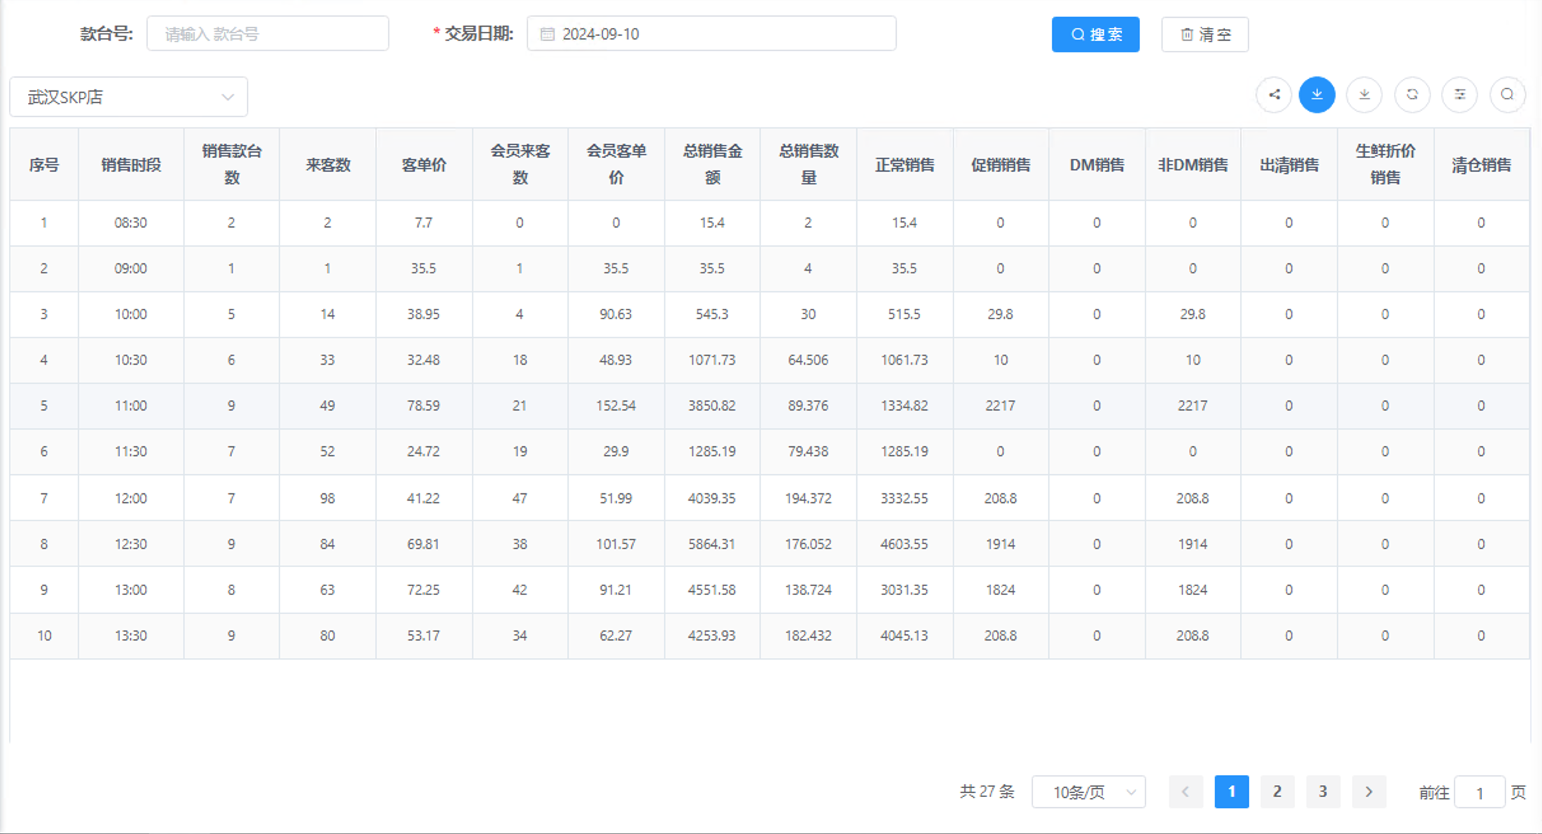Click the 款台号 input field
Screen dimensions: 1542x834
267,33
